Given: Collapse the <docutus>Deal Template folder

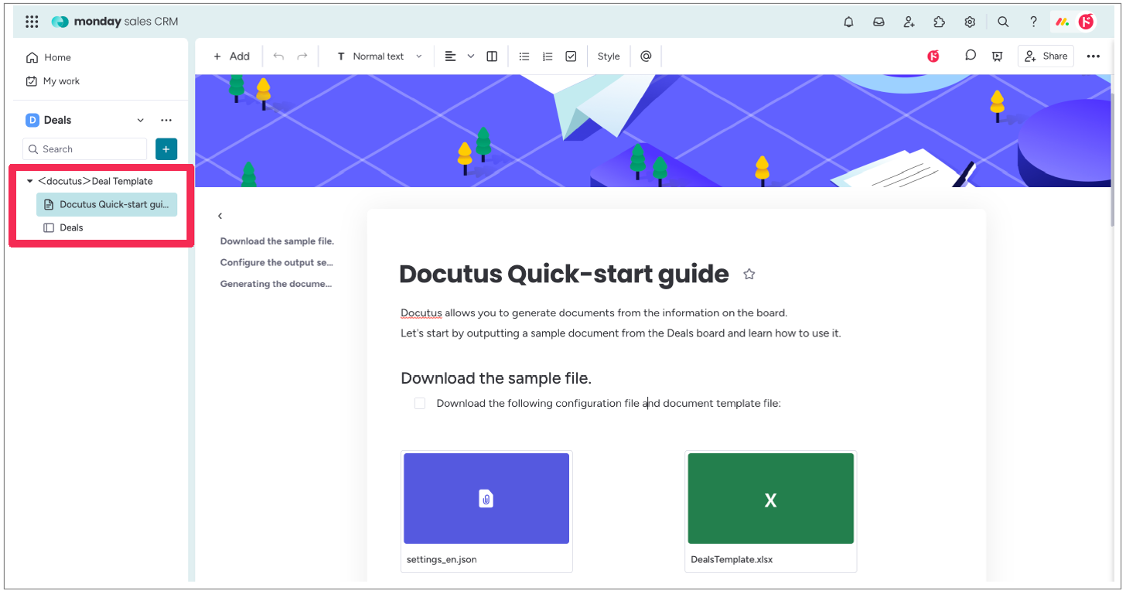Looking at the screenshot, I should point(30,181).
